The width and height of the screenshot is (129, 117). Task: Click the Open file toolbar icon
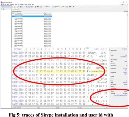pos(14,7)
